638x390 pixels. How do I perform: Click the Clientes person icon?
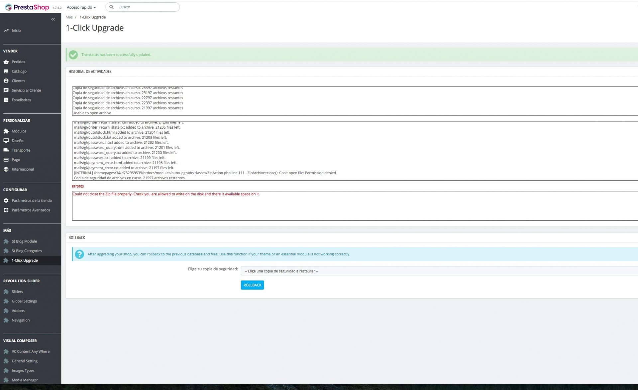(x=6, y=81)
